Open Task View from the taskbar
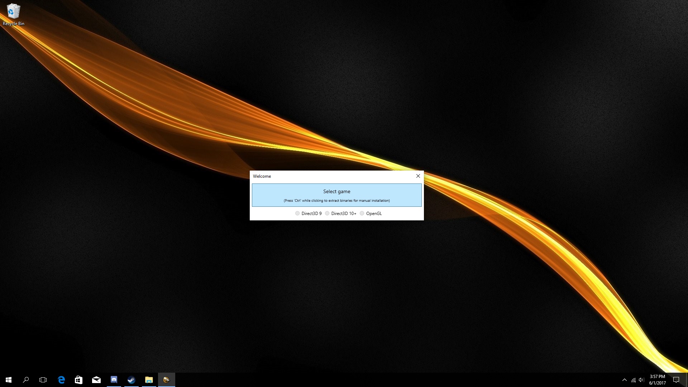The width and height of the screenshot is (688, 387). 43,380
